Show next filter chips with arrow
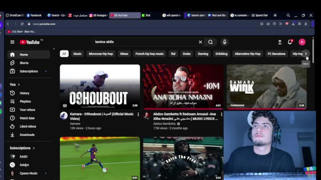The width and height of the screenshot is (321, 180). click(x=306, y=54)
